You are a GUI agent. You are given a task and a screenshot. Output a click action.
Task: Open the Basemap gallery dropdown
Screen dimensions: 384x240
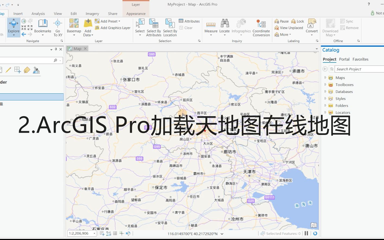click(x=74, y=34)
